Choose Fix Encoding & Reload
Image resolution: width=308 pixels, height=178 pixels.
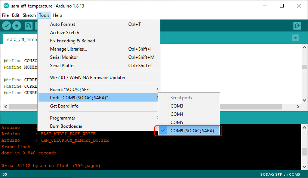pyautogui.click(x=99, y=41)
